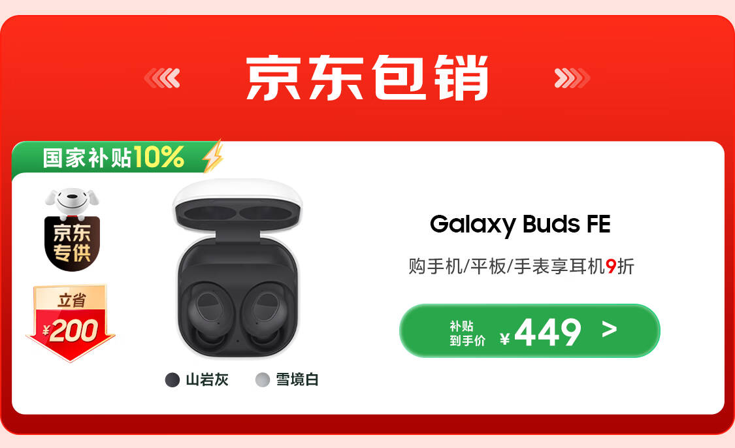Select the 山岩灰 color dot
This screenshot has height=448, width=735.
click(x=172, y=379)
